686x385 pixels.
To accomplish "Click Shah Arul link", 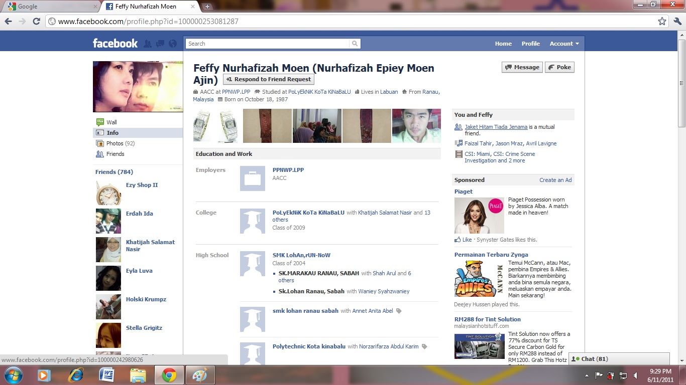I will (384, 273).
